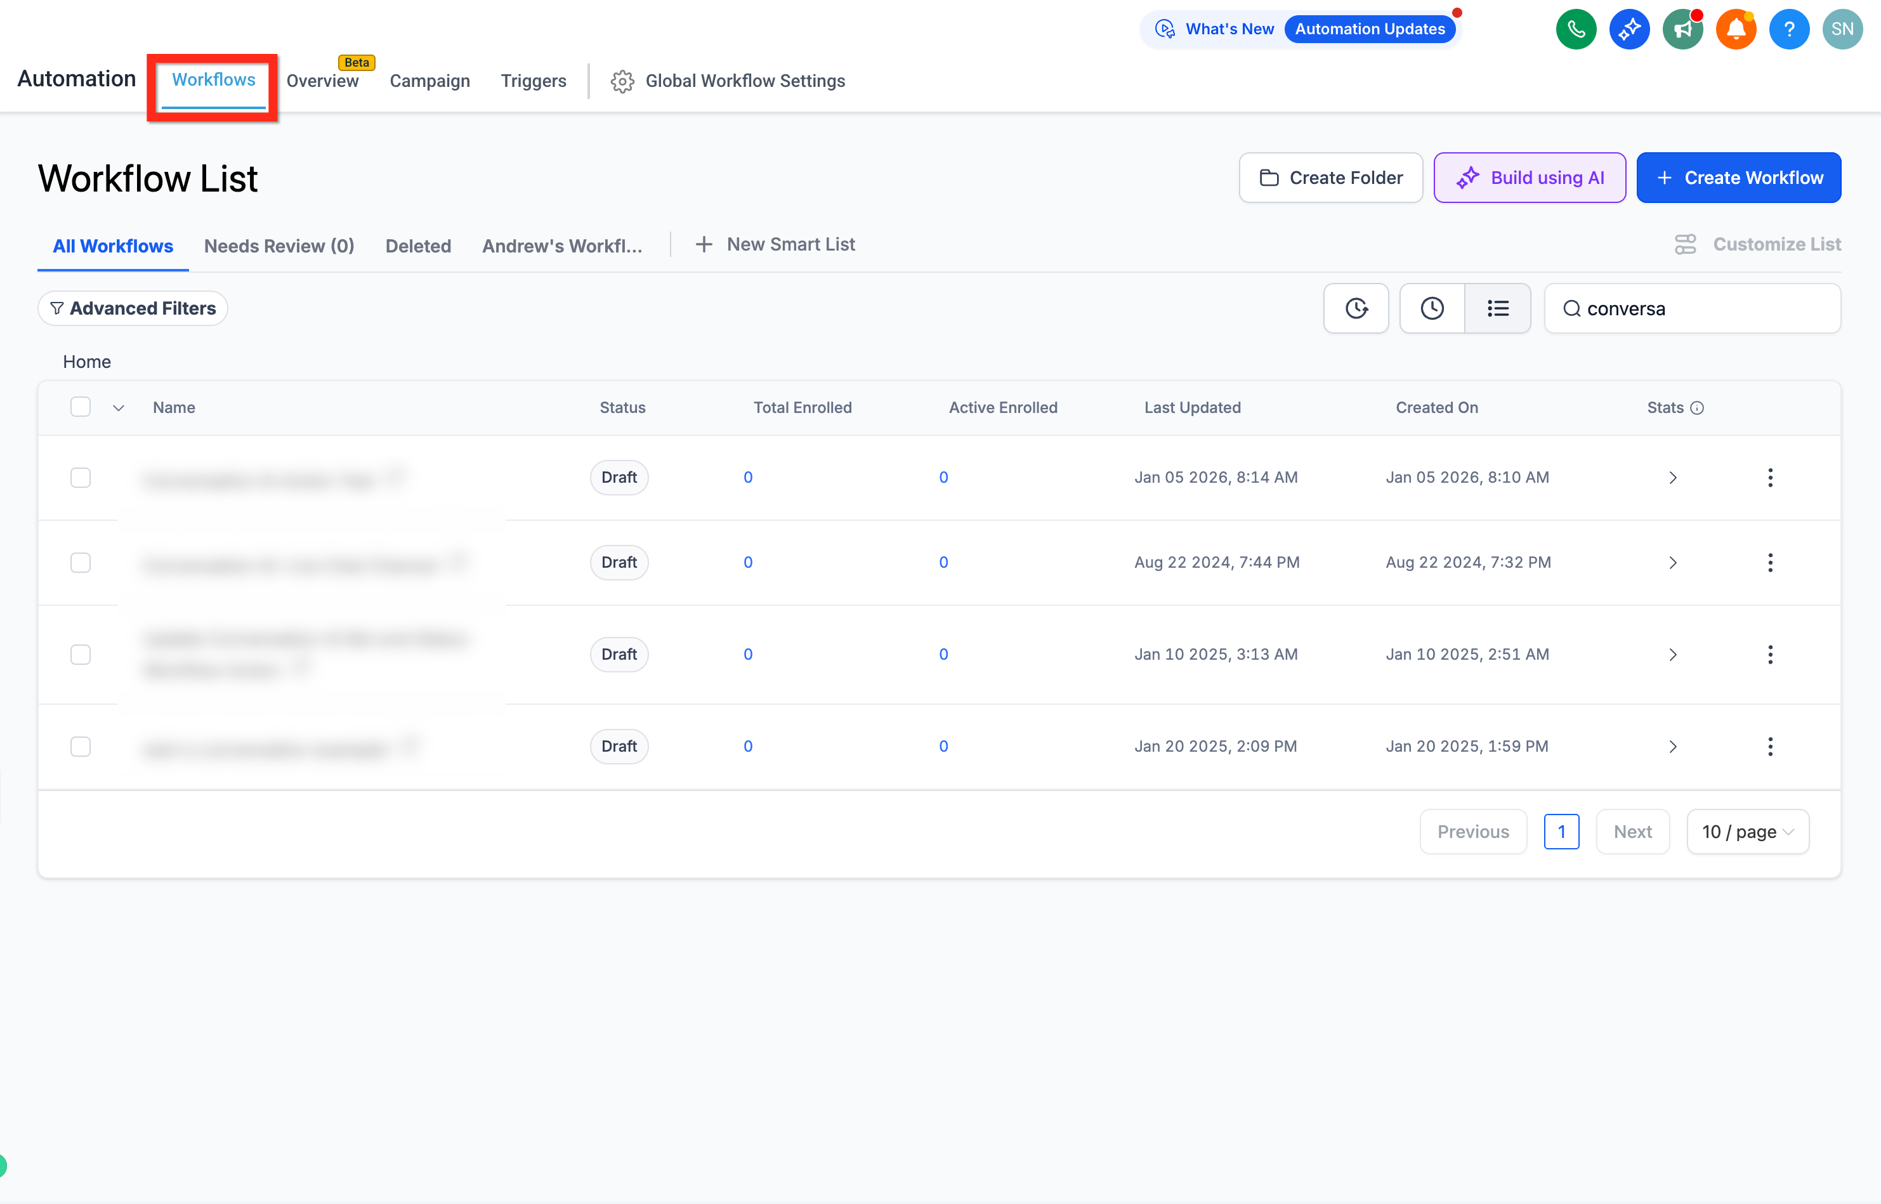This screenshot has height=1204, width=1881.
Task: Select the Deleted tab
Action: [x=418, y=246]
